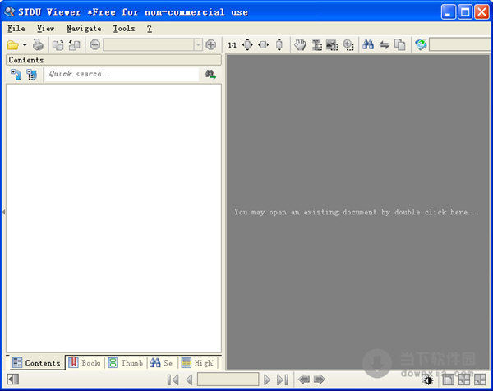
Task: Switch to the Bookmarks tab
Action: (x=85, y=363)
